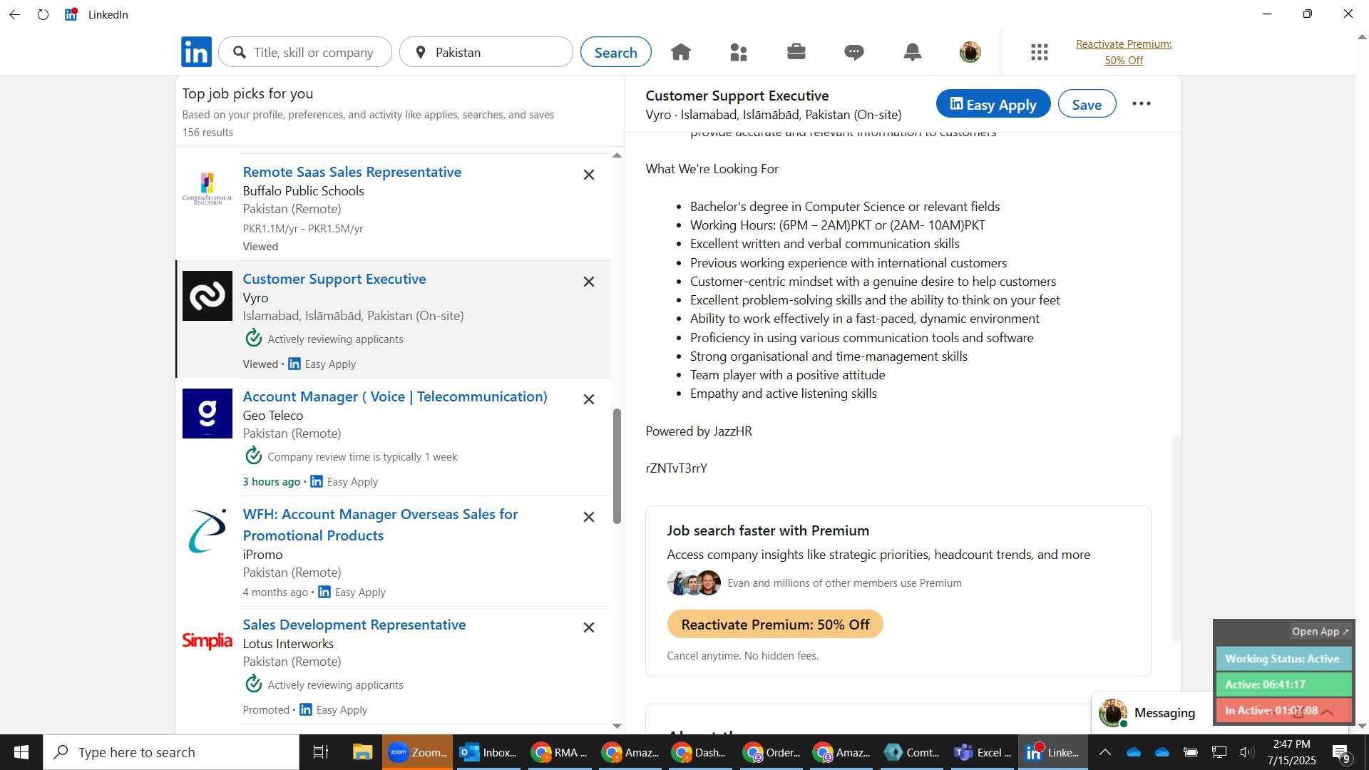
Task: Open Remote Saas Sales Representative listing
Action: coord(352,172)
